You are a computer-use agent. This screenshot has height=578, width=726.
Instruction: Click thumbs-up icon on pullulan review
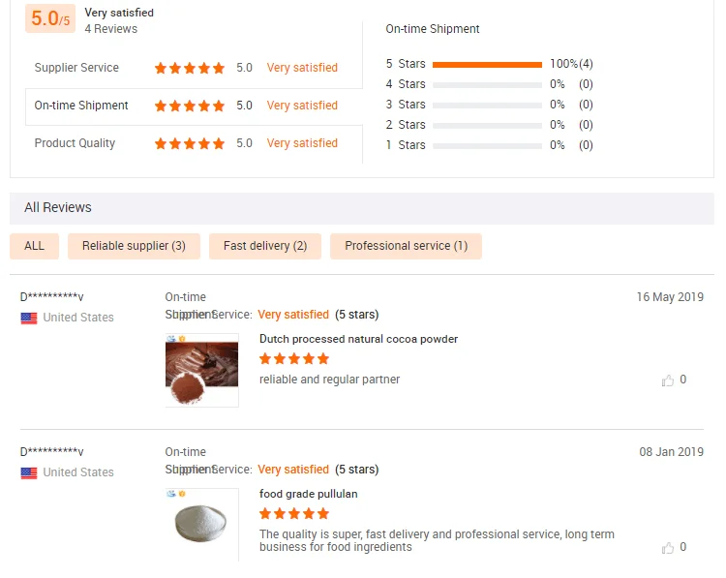click(x=668, y=548)
